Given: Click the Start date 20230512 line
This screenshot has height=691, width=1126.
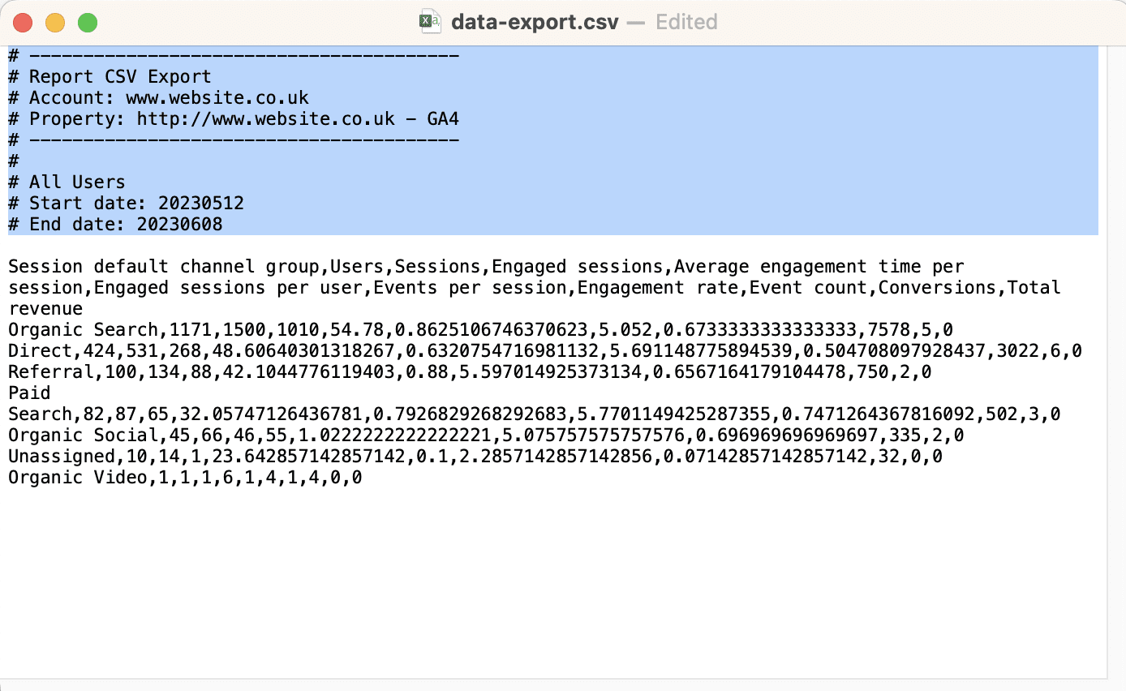Looking at the screenshot, I should (125, 203).
